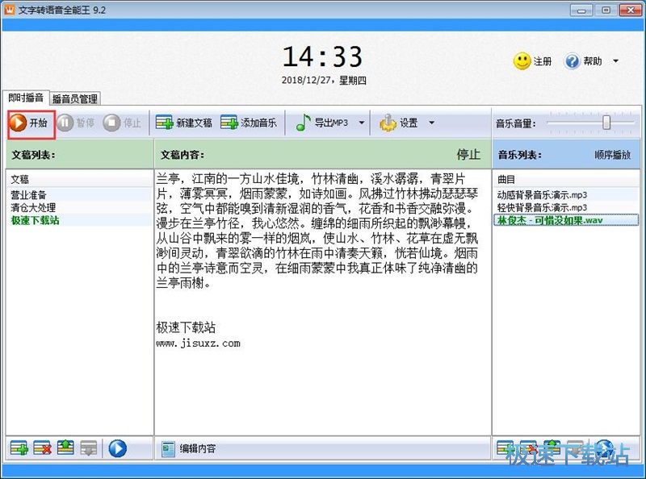The image size is (646, 479).
Task: Click the 顺序播放 playback mode label
Action: point(612,155)
